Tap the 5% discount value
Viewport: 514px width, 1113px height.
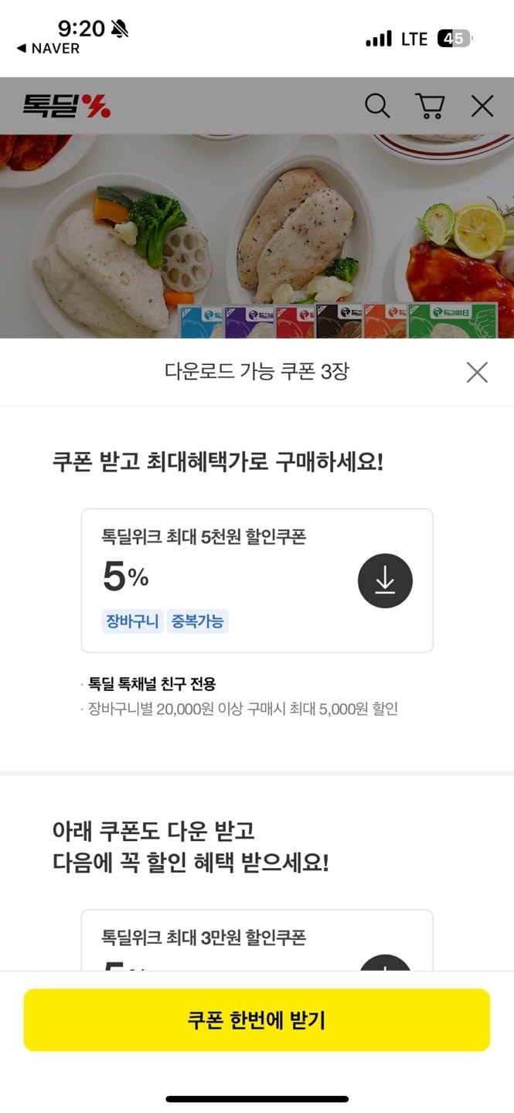(125, 576)
